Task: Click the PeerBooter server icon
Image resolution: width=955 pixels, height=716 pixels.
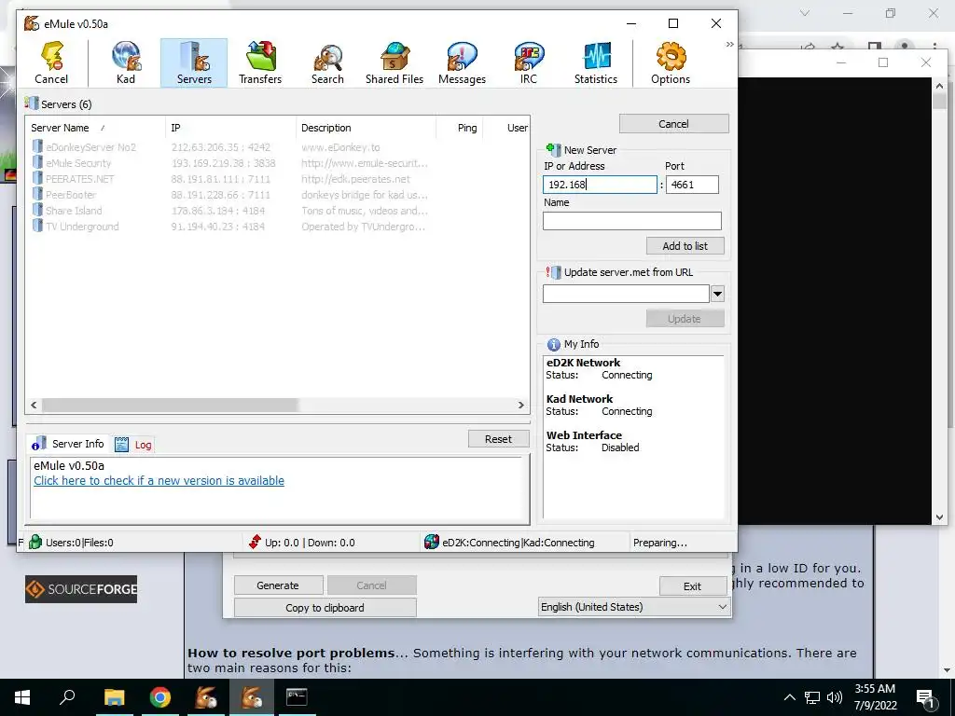Action: (37, 194)
